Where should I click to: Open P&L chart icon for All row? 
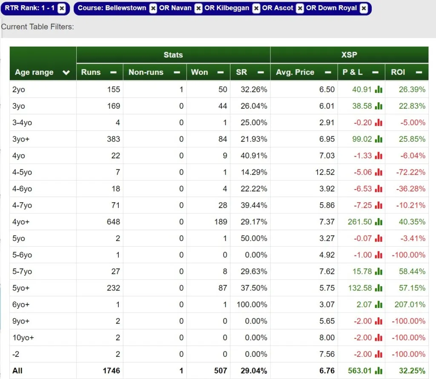click(379, 370)
